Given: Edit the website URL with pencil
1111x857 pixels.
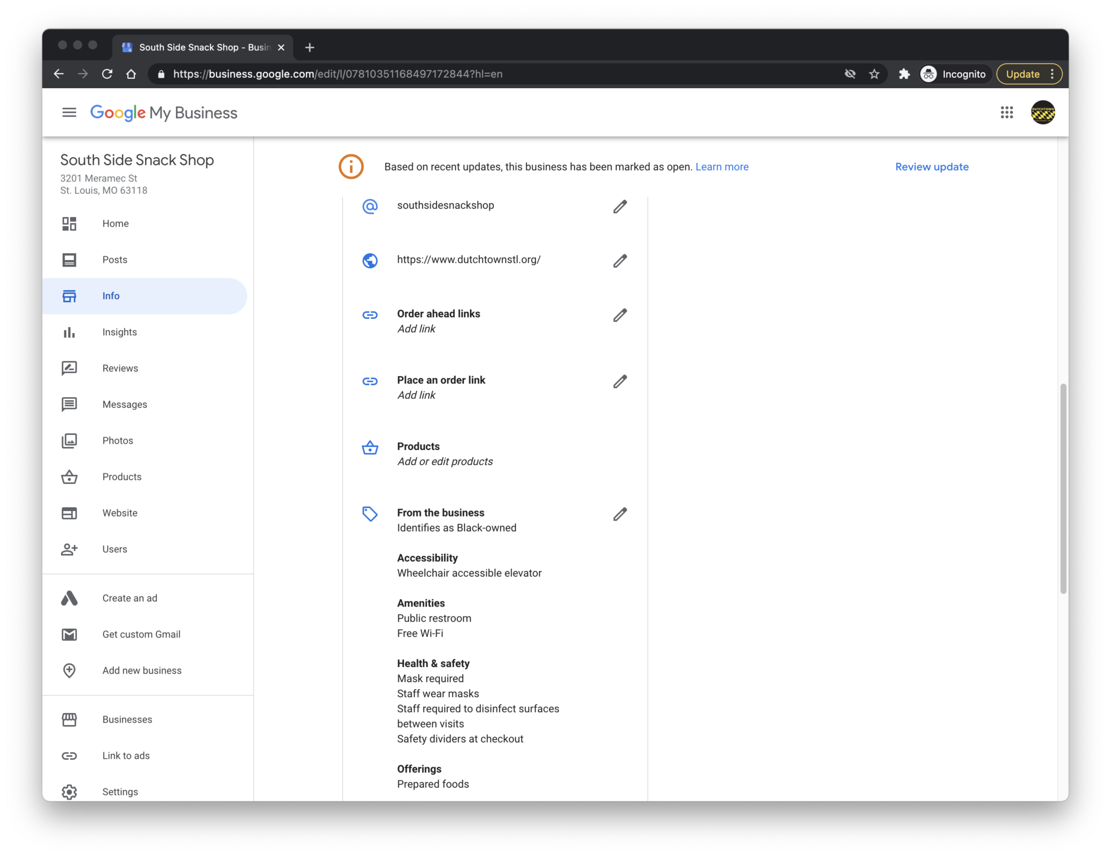Looking at the screenshot, I should tap(620, 260).
